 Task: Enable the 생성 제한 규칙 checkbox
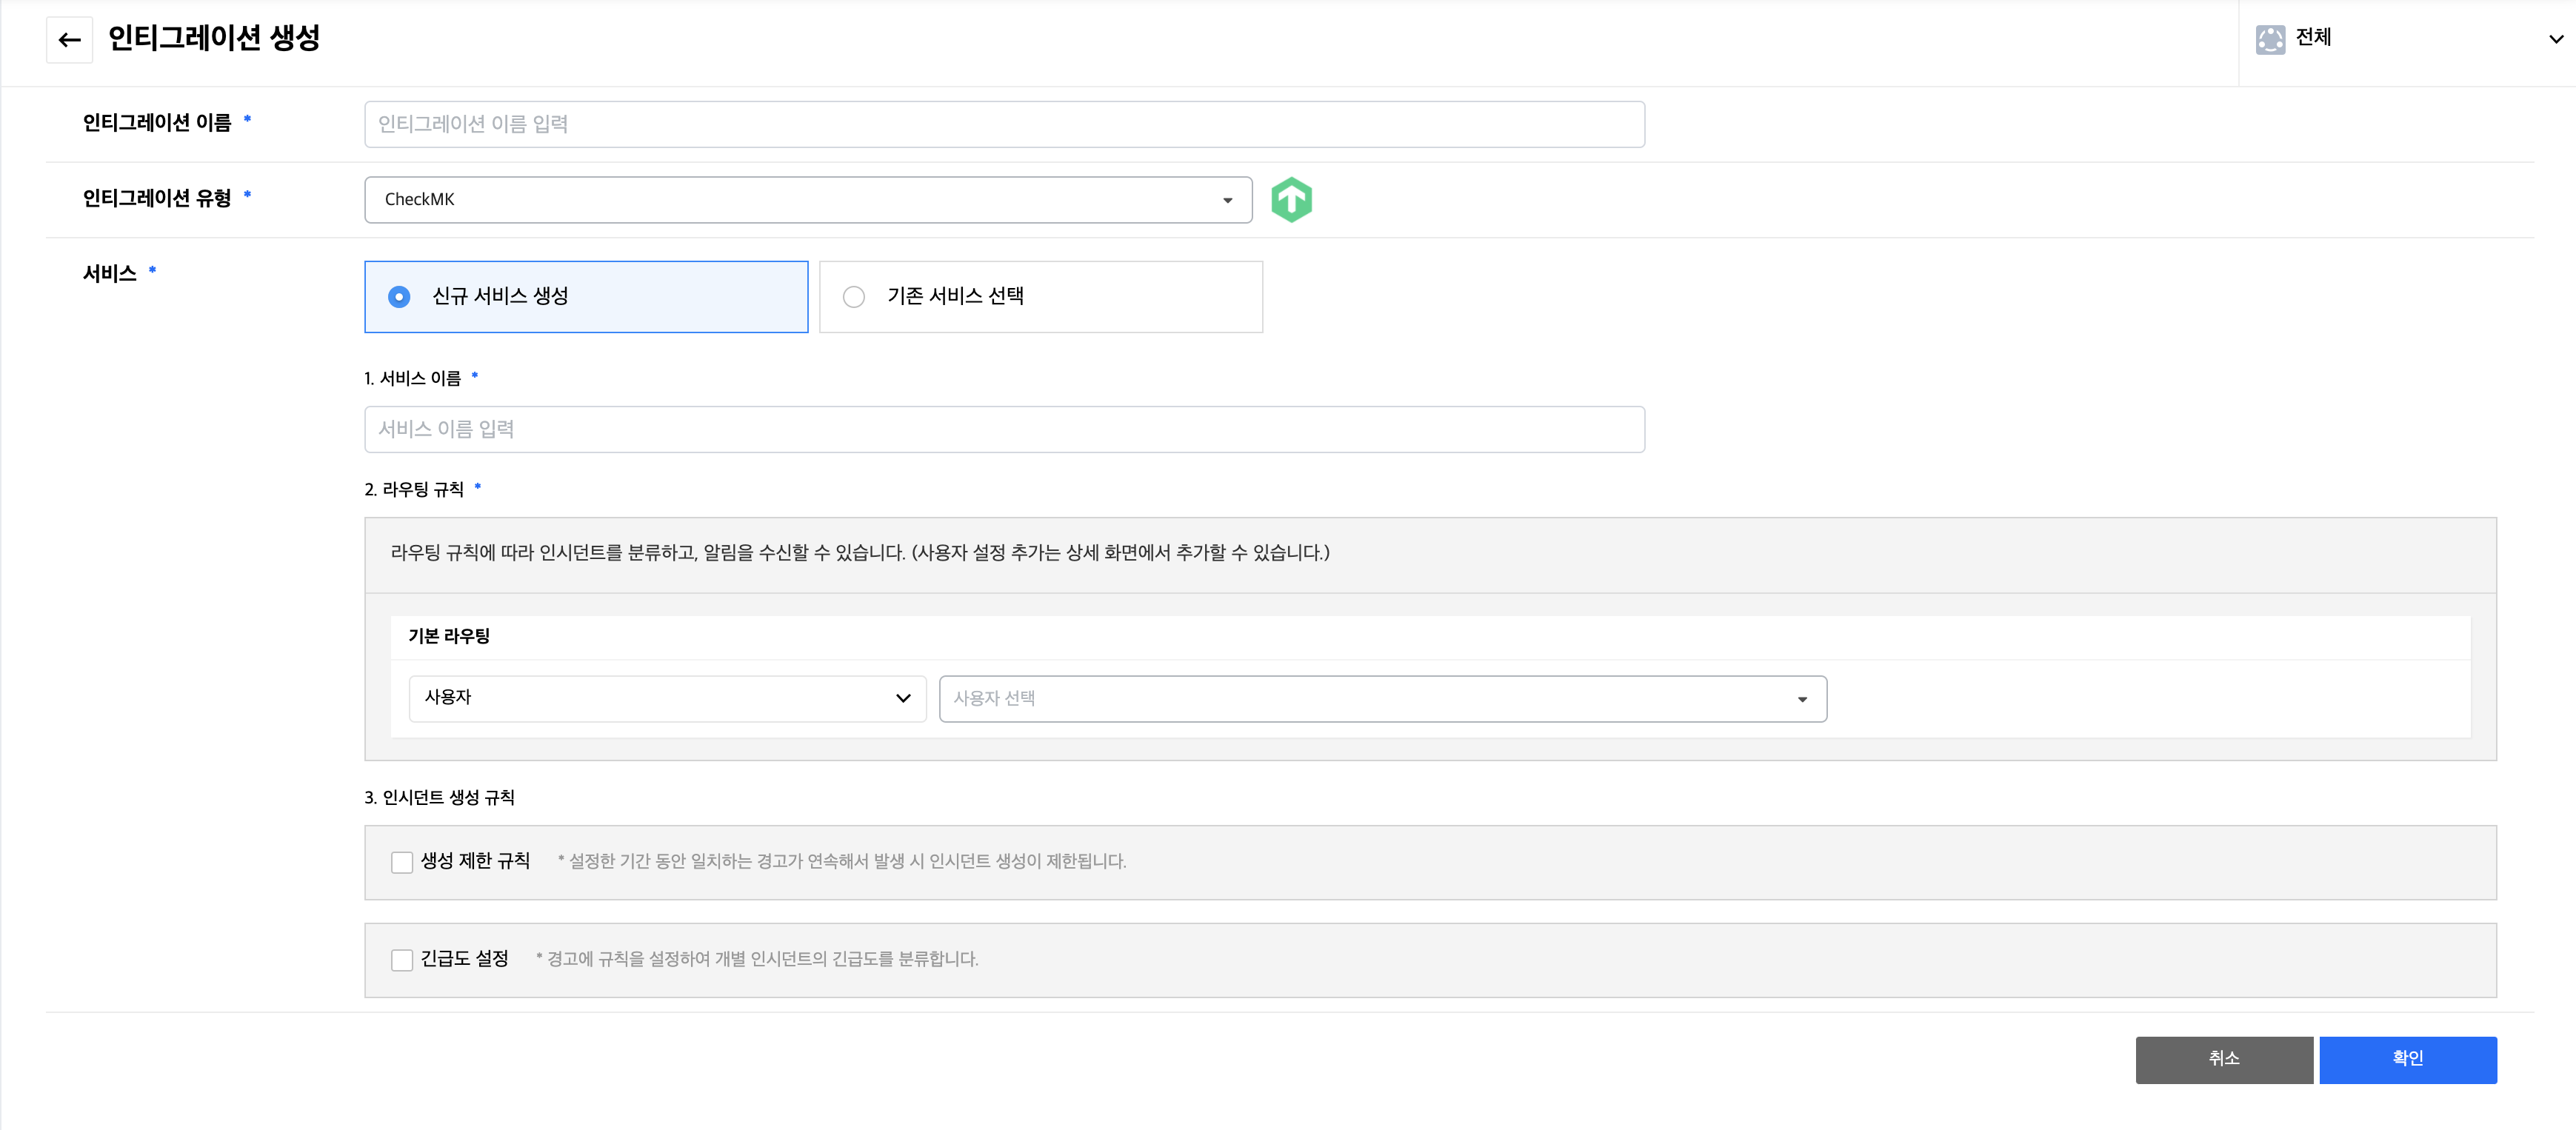(x=402, y=862)
